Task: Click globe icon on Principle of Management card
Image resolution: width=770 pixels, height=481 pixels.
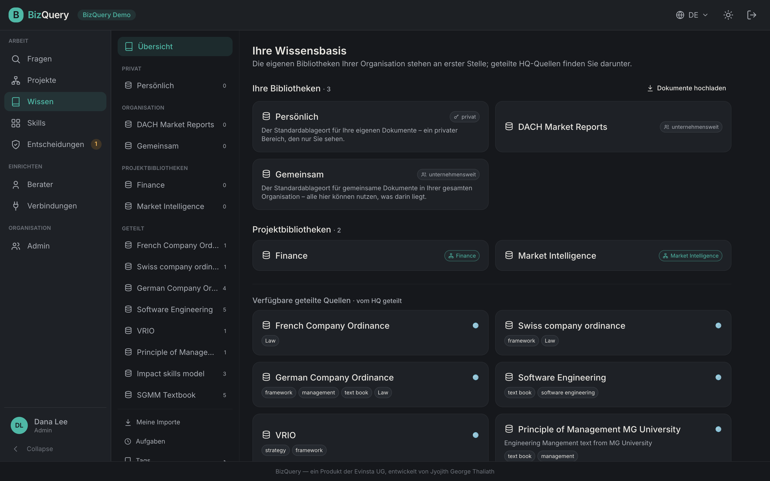Action: tap(718, 429)
